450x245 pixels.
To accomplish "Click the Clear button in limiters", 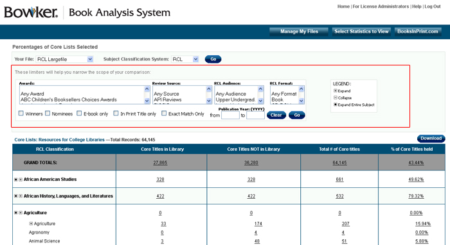I will coord(276,115).
